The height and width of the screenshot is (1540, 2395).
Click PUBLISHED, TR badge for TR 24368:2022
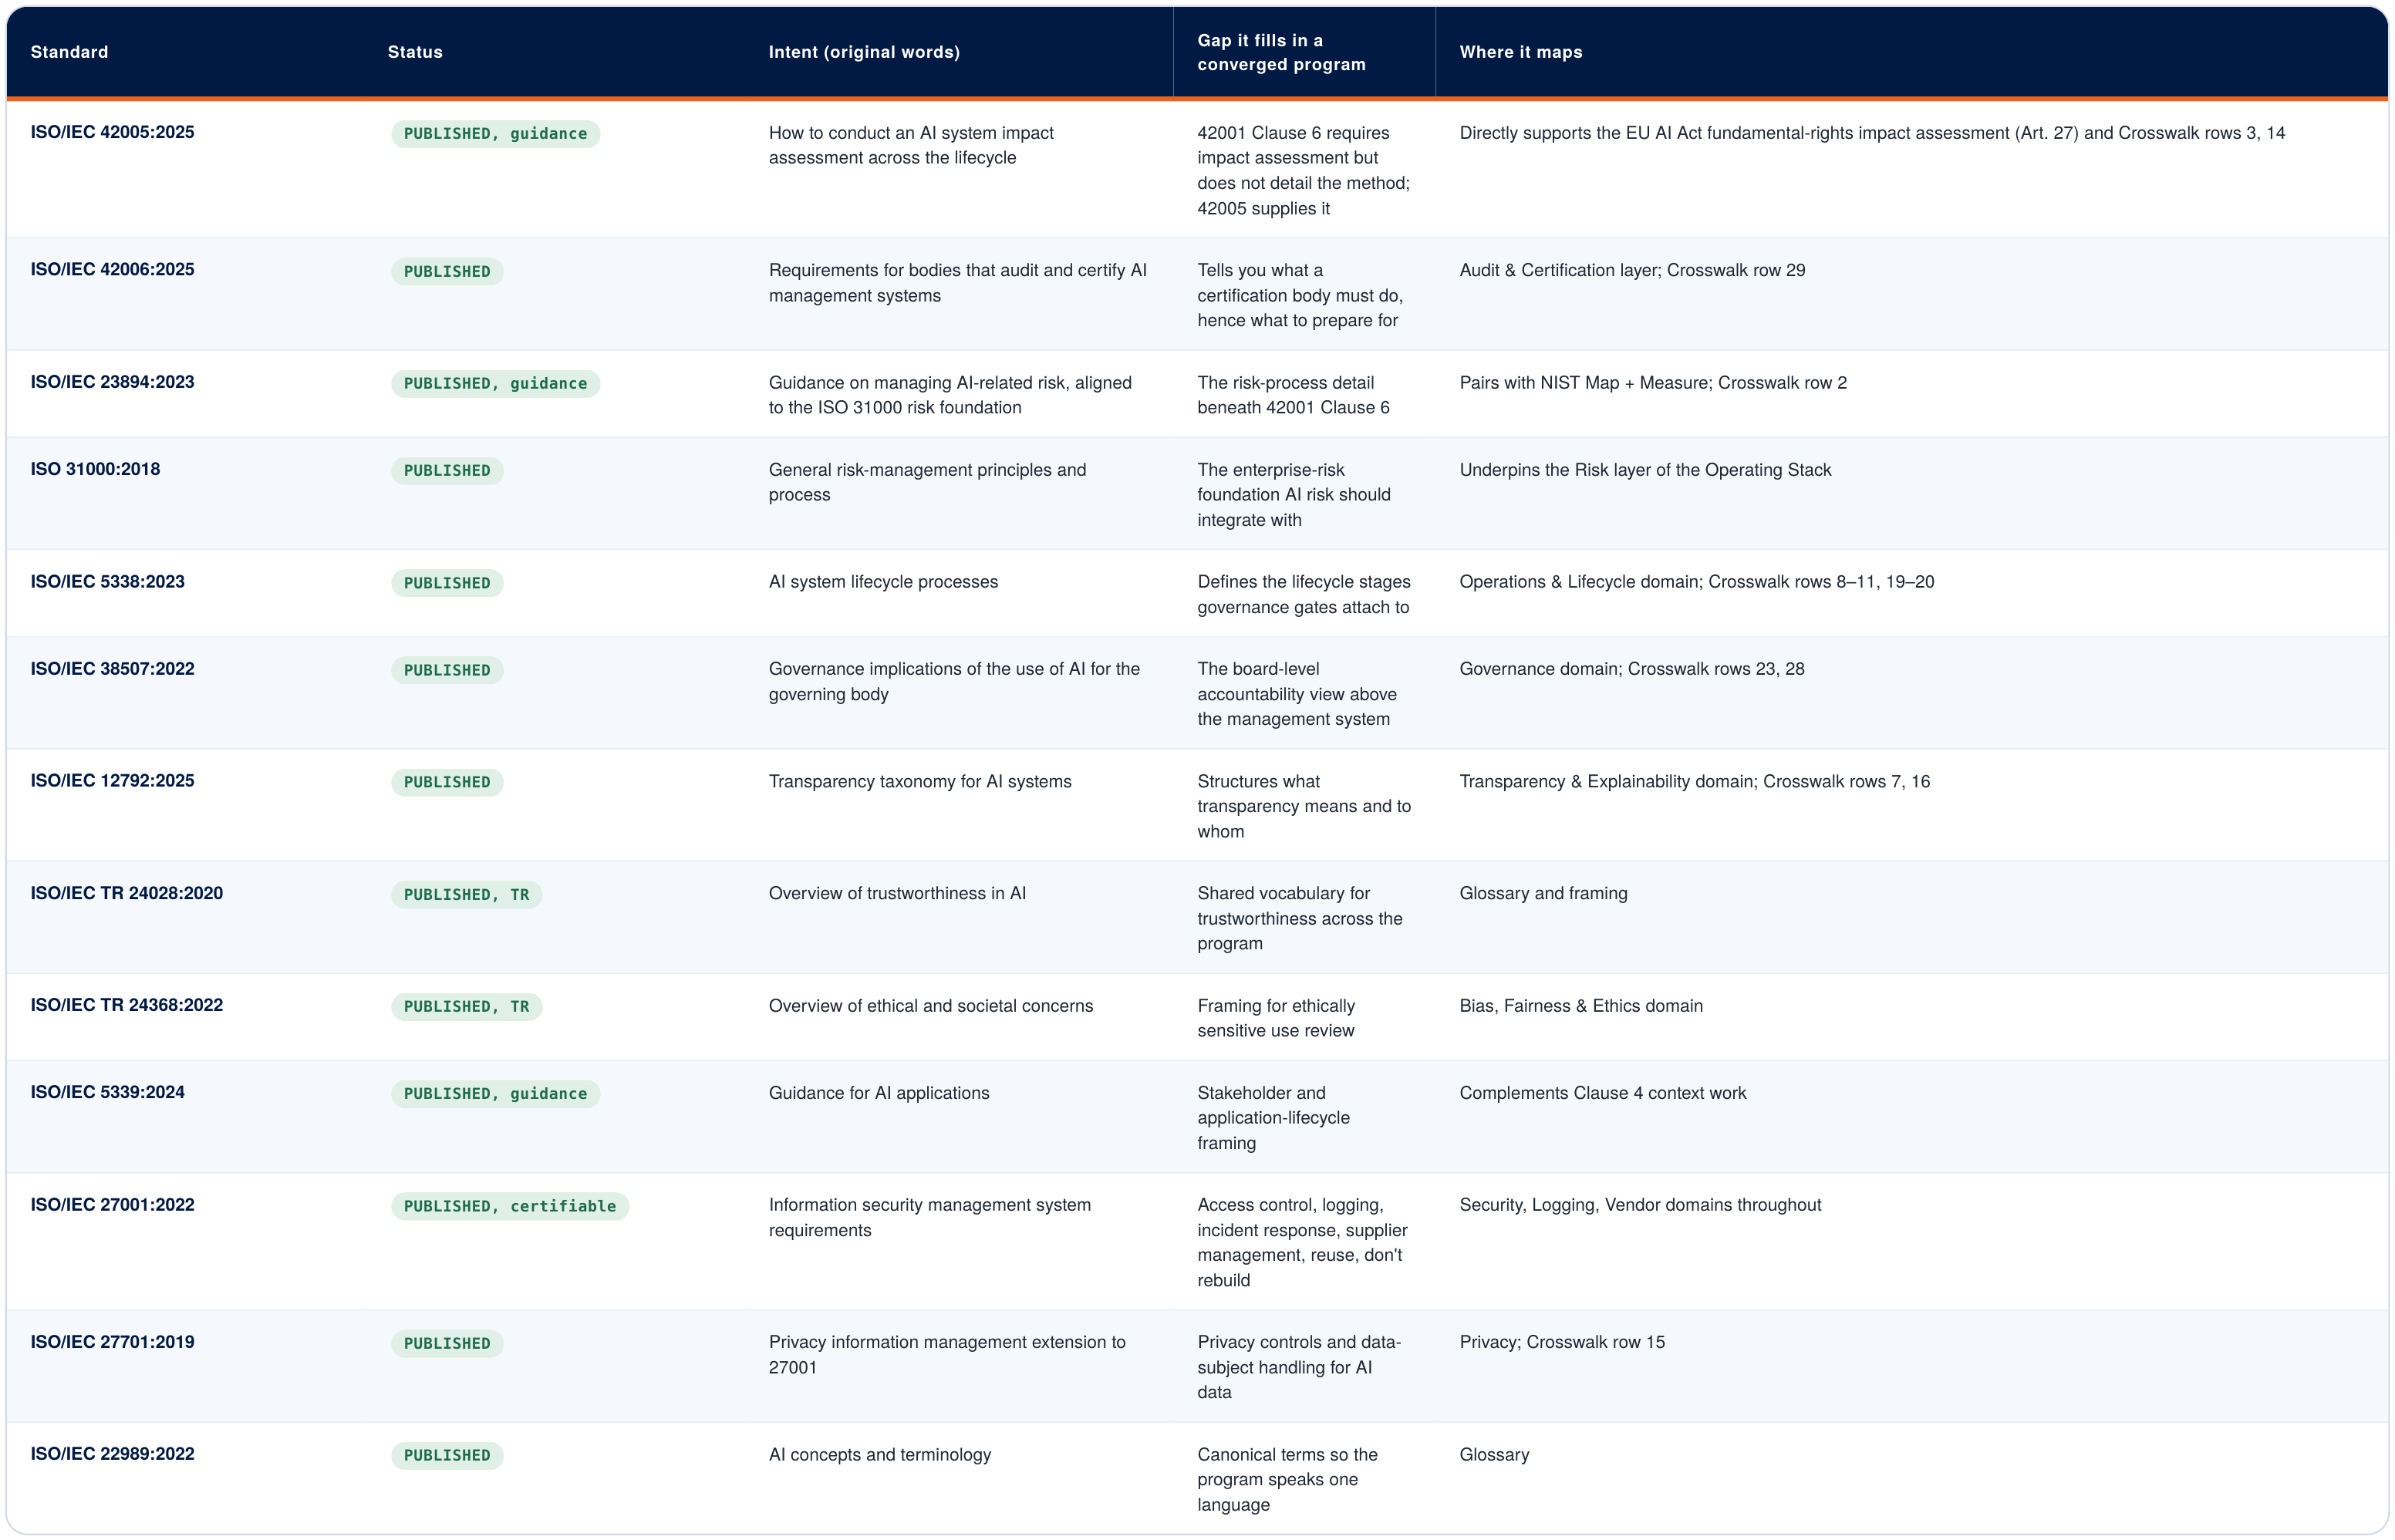pos(466,1007)
